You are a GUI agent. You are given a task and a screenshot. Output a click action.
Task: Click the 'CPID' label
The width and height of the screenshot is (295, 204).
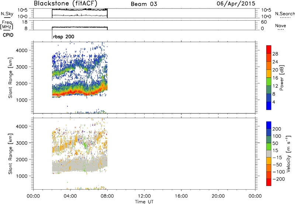tap(8, 35)
